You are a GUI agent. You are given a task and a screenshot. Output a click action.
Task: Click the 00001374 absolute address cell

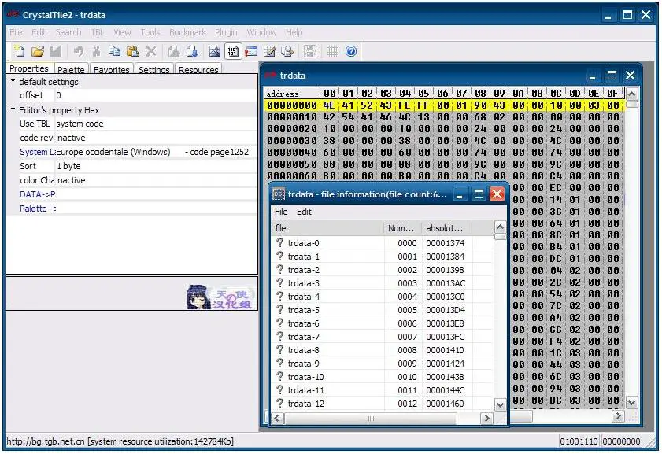pyautogui.click(x=445, y=243)
